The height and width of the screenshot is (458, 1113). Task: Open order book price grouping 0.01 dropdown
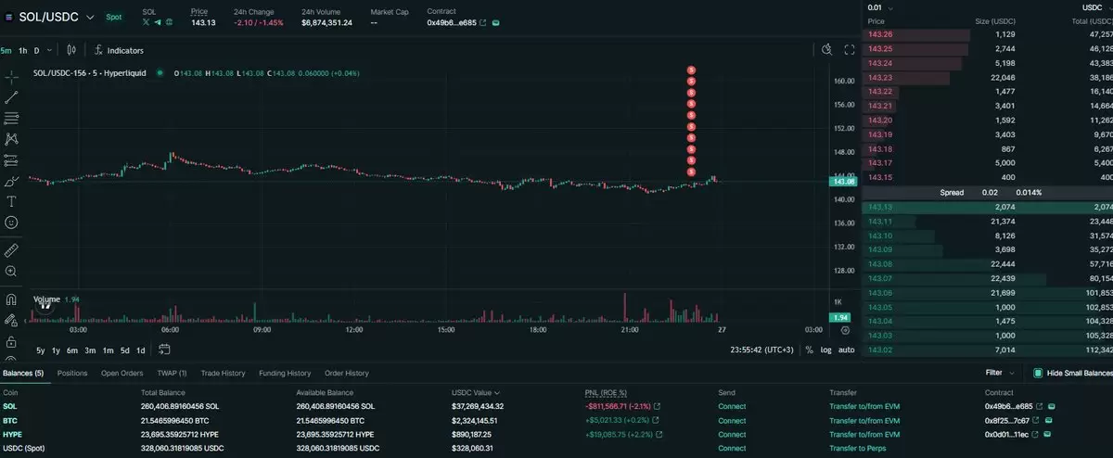(879, 6)
